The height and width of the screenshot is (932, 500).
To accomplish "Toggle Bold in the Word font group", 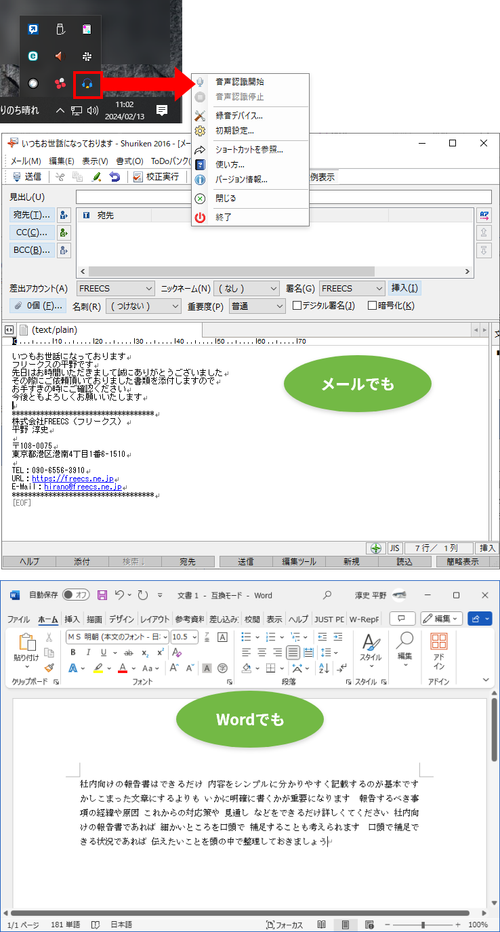I will tap(73, 653).
